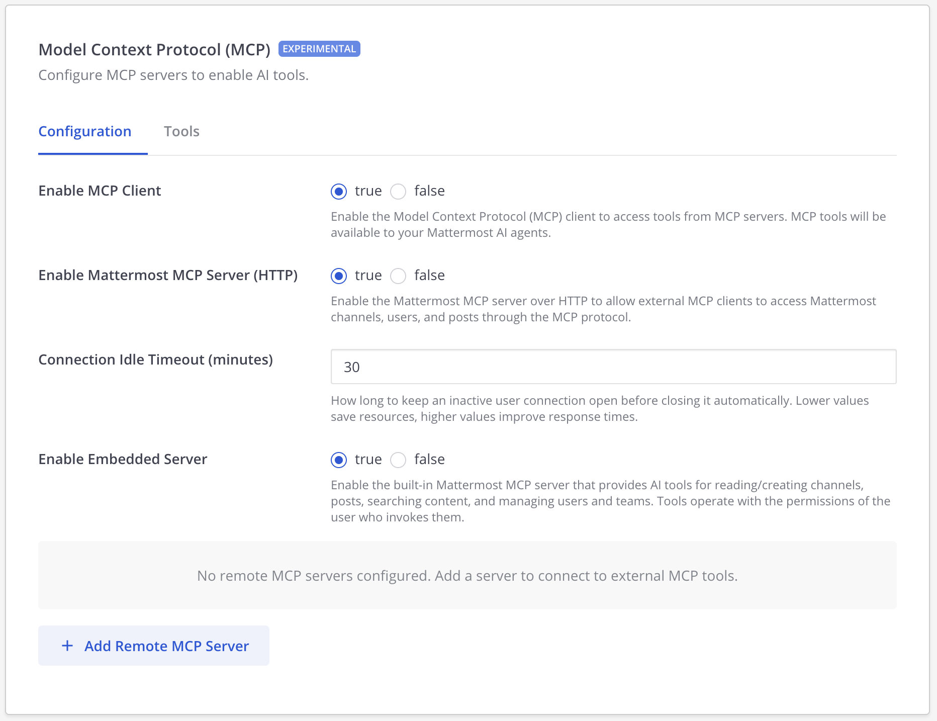This screenshot has width=937, height=721.
Task: Click the No remote MCP servers configured message
Action: 467,576
